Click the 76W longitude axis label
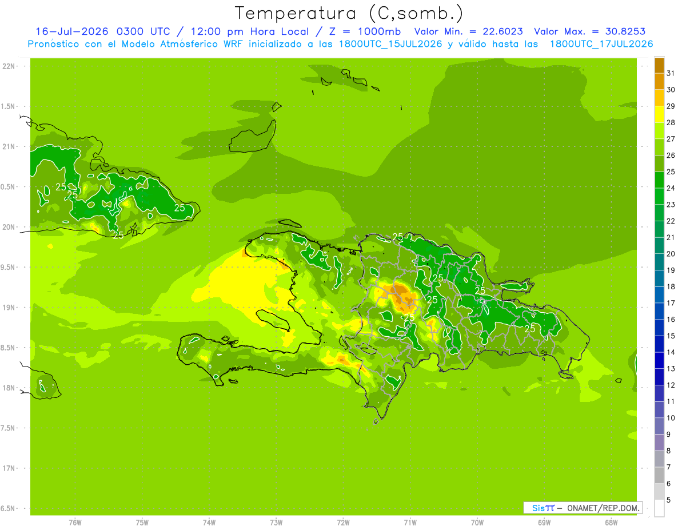The image size is (686, 530). click(x=75, y=522)
